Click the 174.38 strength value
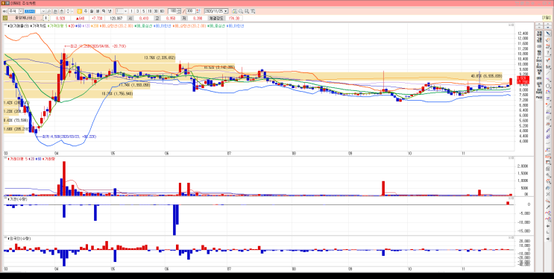The width and height of the screenshot is (554, 279). 234,18
